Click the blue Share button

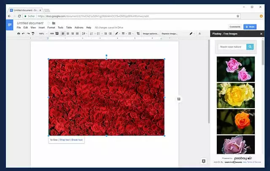[x=250, y=26]
